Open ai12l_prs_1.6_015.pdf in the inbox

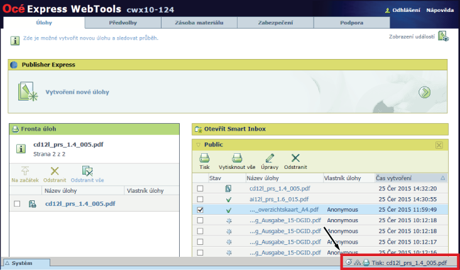(279, 199)
